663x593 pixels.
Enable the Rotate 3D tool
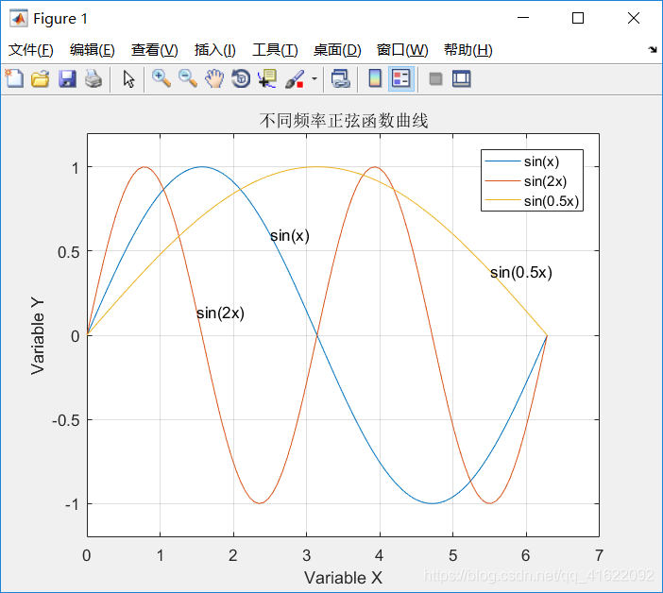(x=241, y=78)
